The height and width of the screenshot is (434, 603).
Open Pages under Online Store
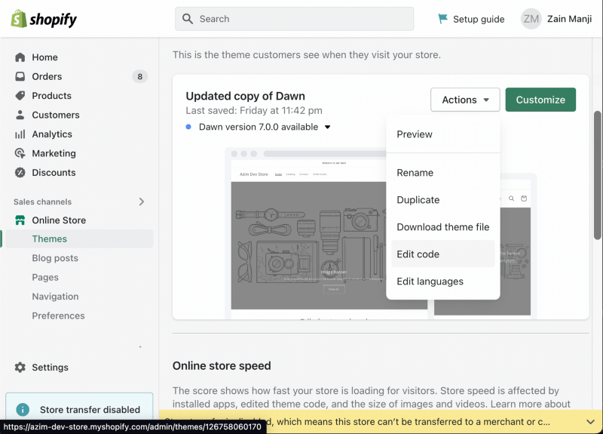[x=45, y=277]
